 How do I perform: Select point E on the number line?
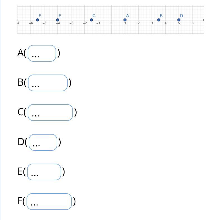click(58, 20)
